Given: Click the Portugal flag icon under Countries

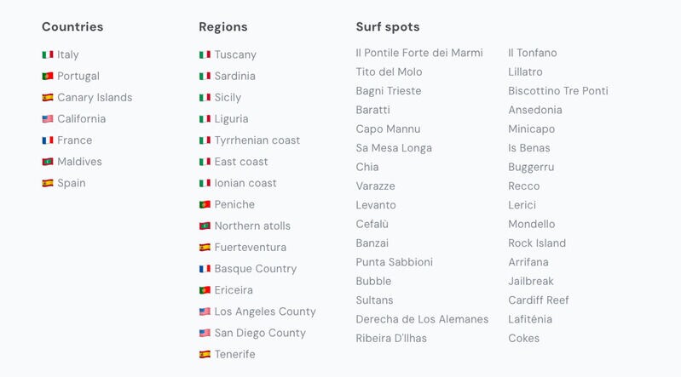Looking at the screenshot, I should [x=48, y=76].
